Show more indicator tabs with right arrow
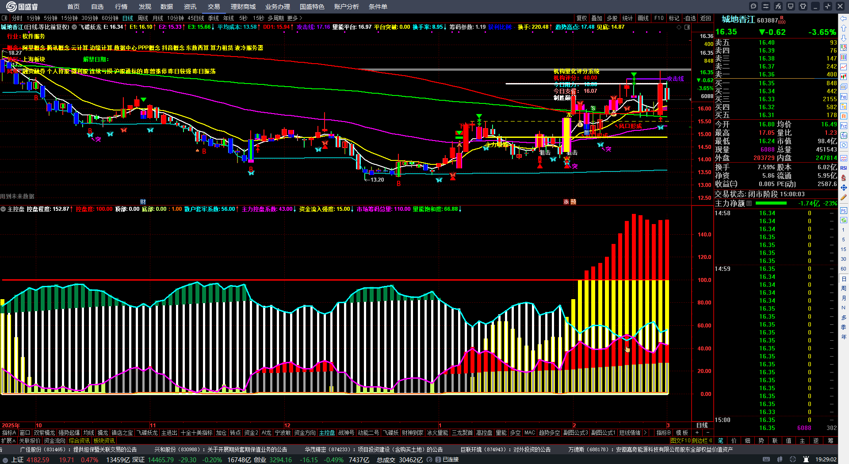Viewport: 849px width, 464px height. [x=645, y=433]
